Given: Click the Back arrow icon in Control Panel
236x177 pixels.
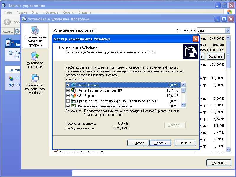Looking at the screenshot, I should (x=7, y=22).
